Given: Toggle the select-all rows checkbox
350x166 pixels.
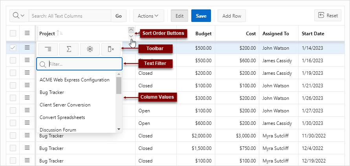Looking at the screenshot, I should (13, 34).
